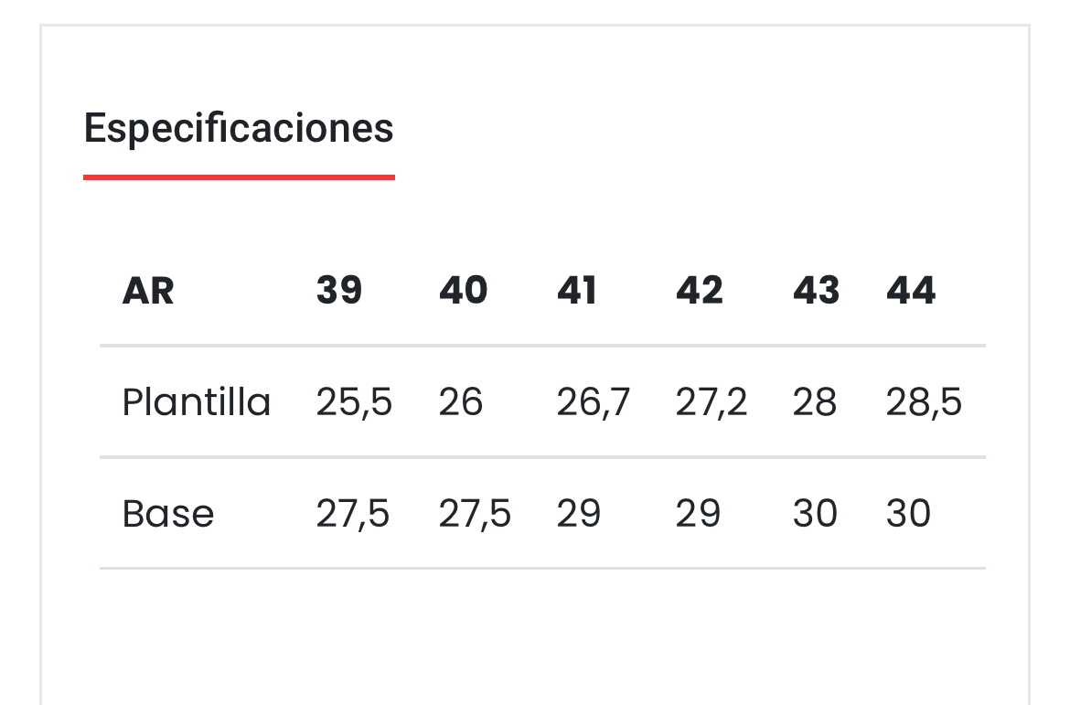The width and height of the screenshot is (1070, 705).
Task: Click size 41 column header
Action: tap(577, 291)
